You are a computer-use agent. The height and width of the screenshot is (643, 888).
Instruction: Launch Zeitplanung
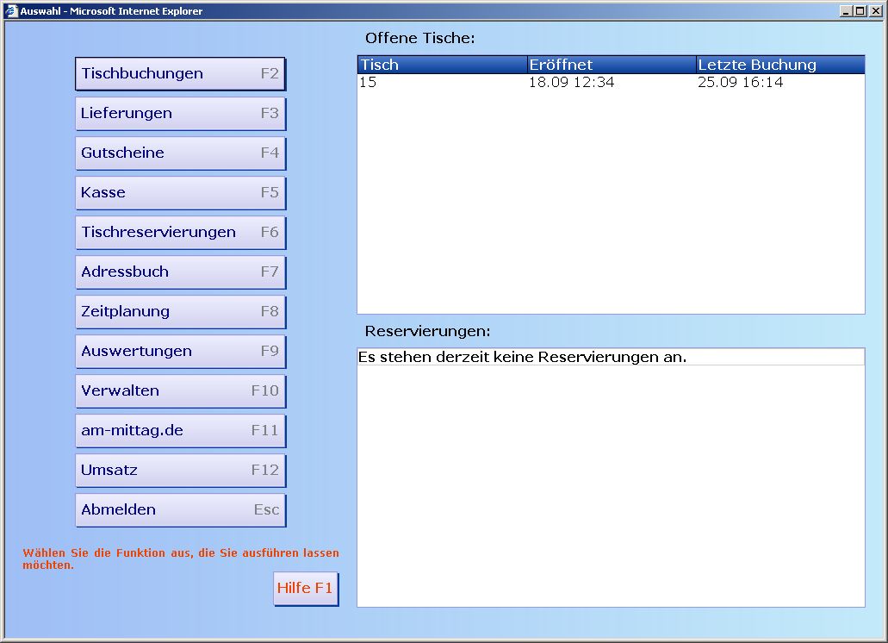(x=180, y=312)
